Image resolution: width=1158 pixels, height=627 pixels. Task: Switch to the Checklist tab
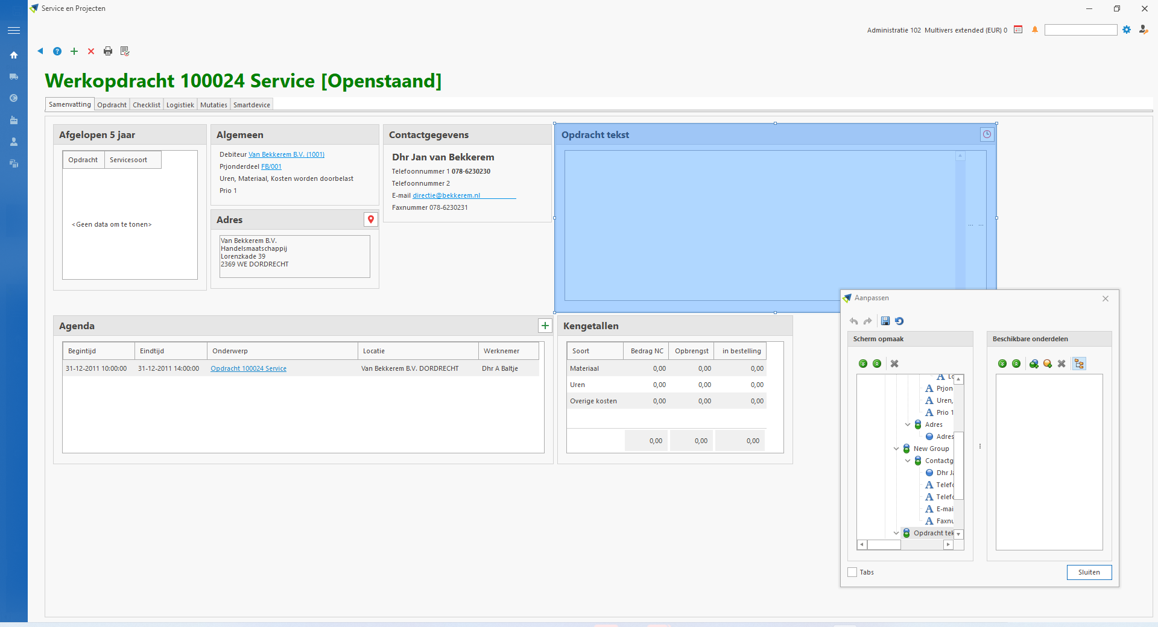[x=147, y=105]
